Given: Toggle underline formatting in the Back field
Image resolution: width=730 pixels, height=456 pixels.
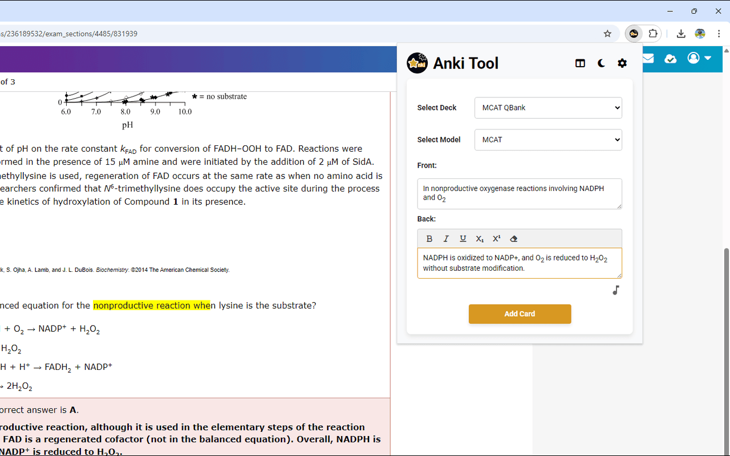Looking at the screenshot, I should coord(463,239).
